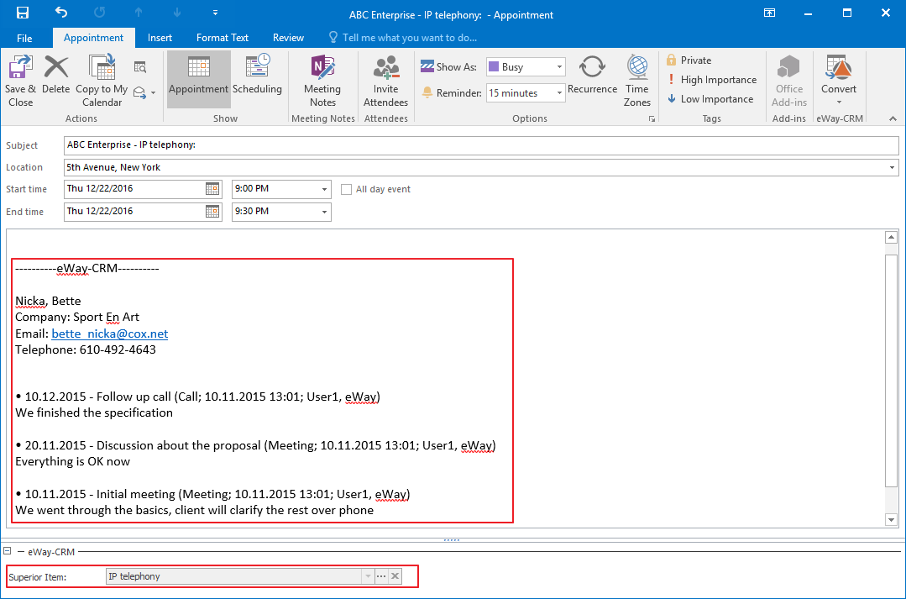The height and width of the screenshot is (599, 906).
Task: Open Ribbon Display Options
Action: tap(769, 13)
